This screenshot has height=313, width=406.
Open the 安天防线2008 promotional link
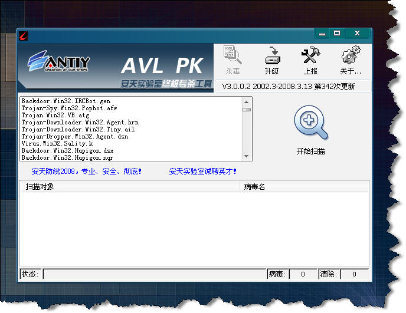(x=86, y=172)
